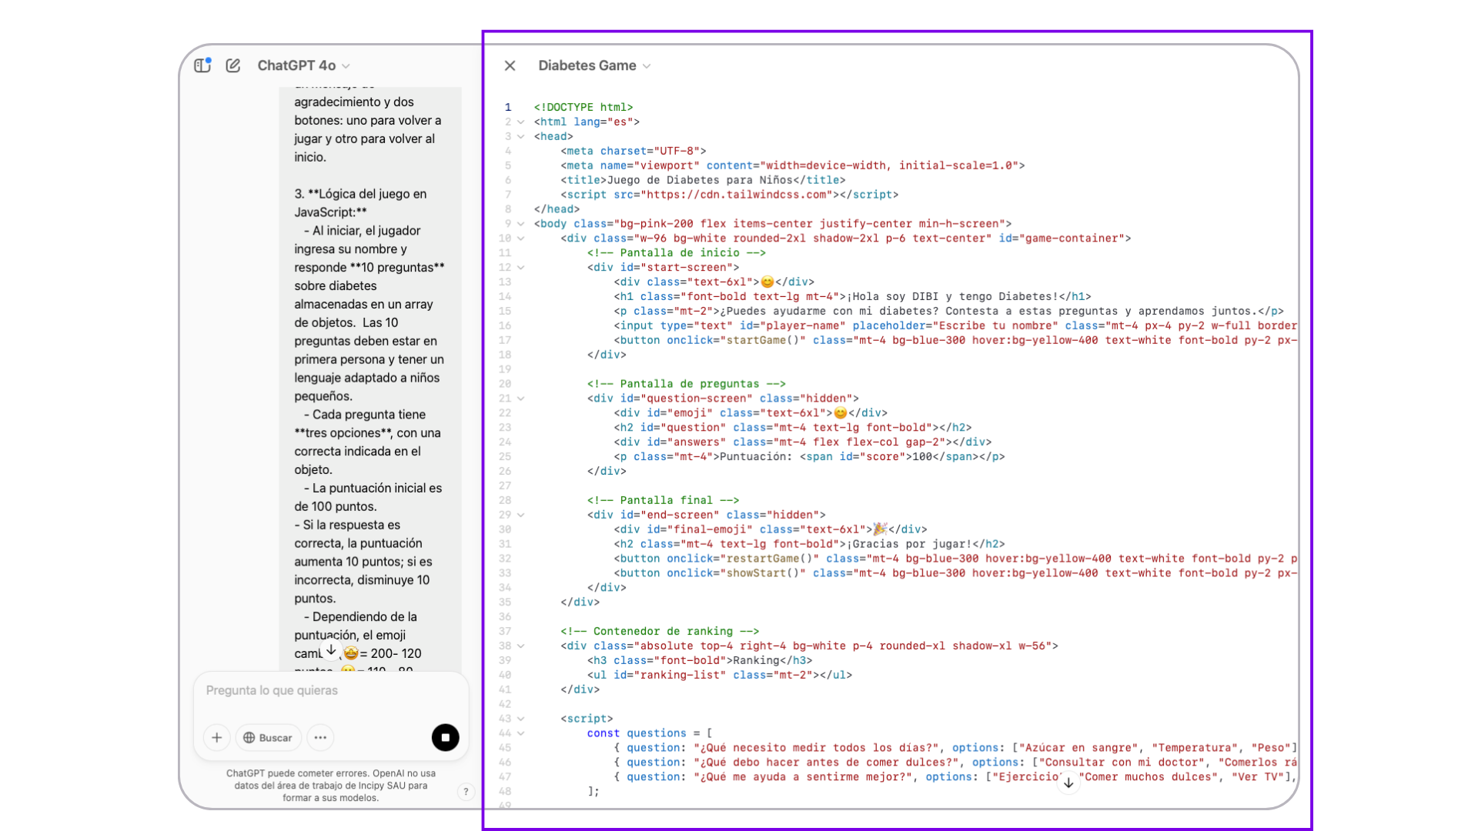Collapse ranking div on line 38
Viewport: 1478px width, 831px height.
point(521,646)
